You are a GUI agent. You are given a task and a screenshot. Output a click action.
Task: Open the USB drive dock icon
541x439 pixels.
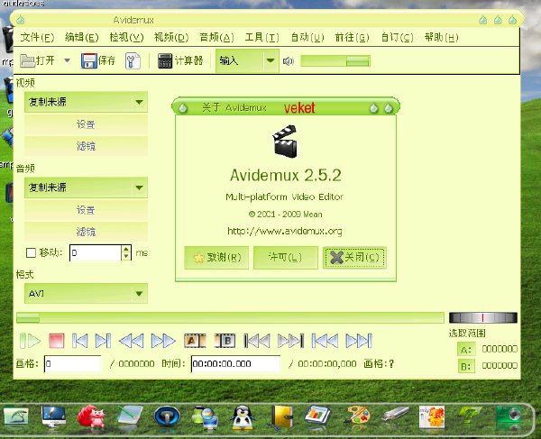pos(395,414)
